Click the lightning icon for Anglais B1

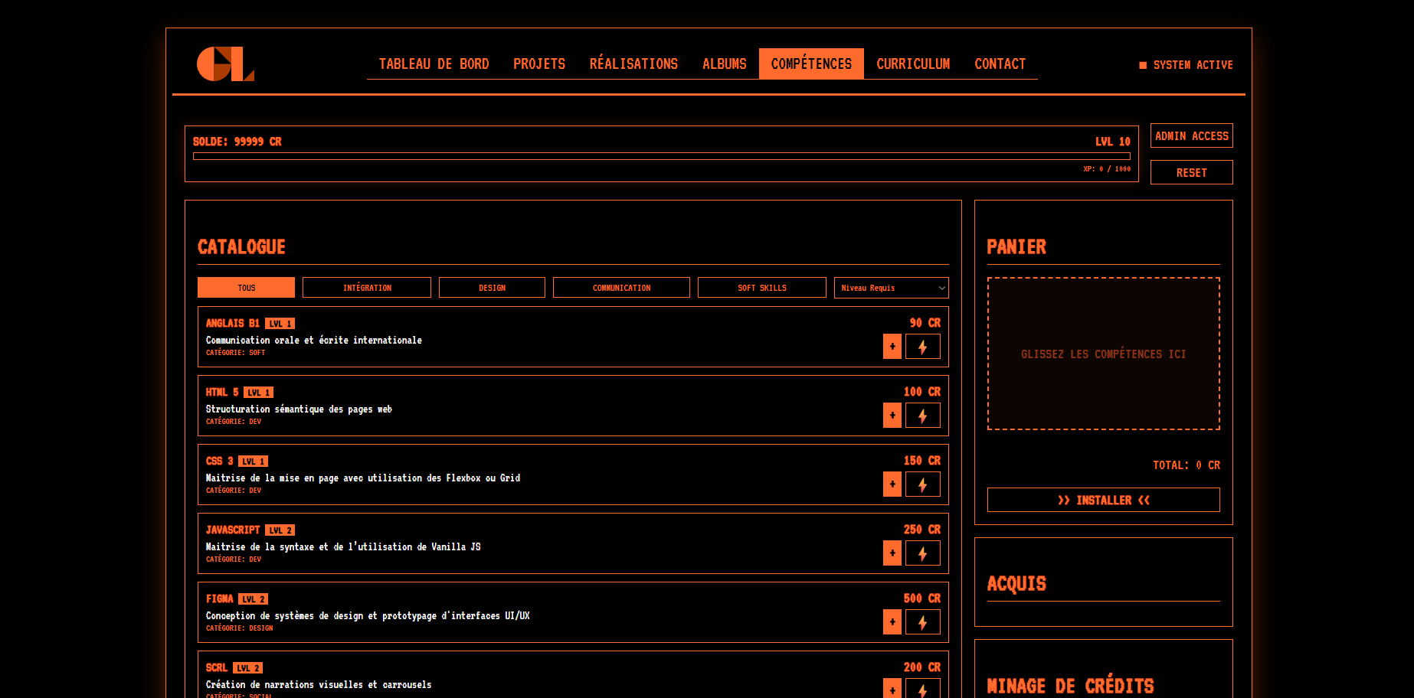[923, 347]
